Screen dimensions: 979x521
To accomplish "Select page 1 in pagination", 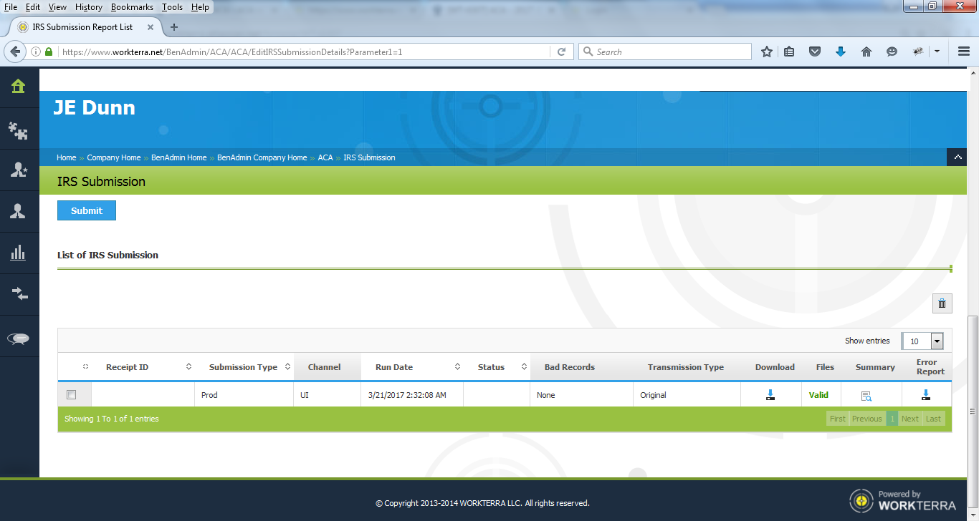I will [x=892, y=419].
